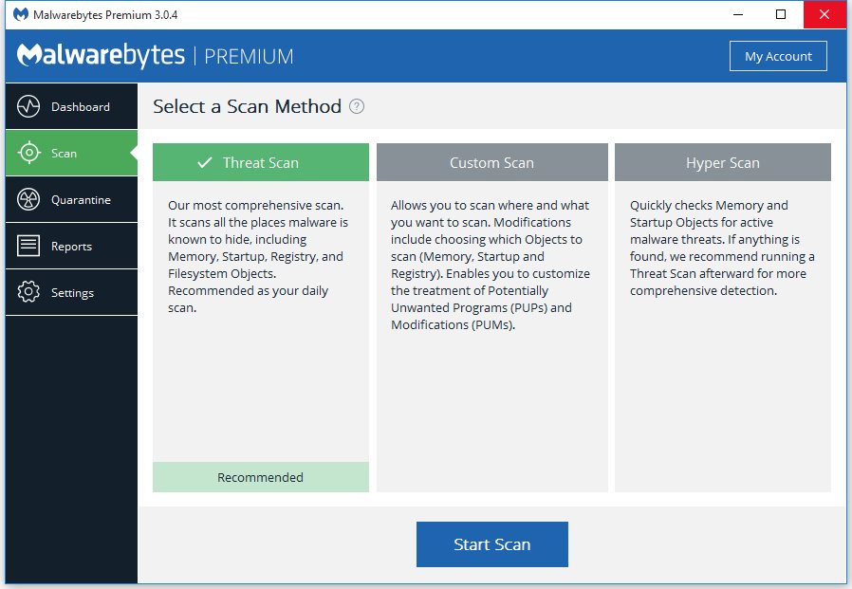Start the selected scan
Image resolution: width=852 pixels, height=589 pixels.
(492, 544)
